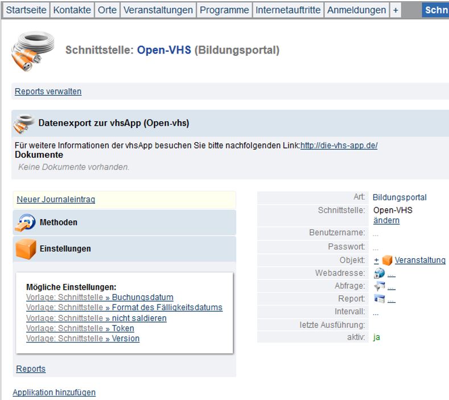Expand the Methoden section header

(59, 222)
